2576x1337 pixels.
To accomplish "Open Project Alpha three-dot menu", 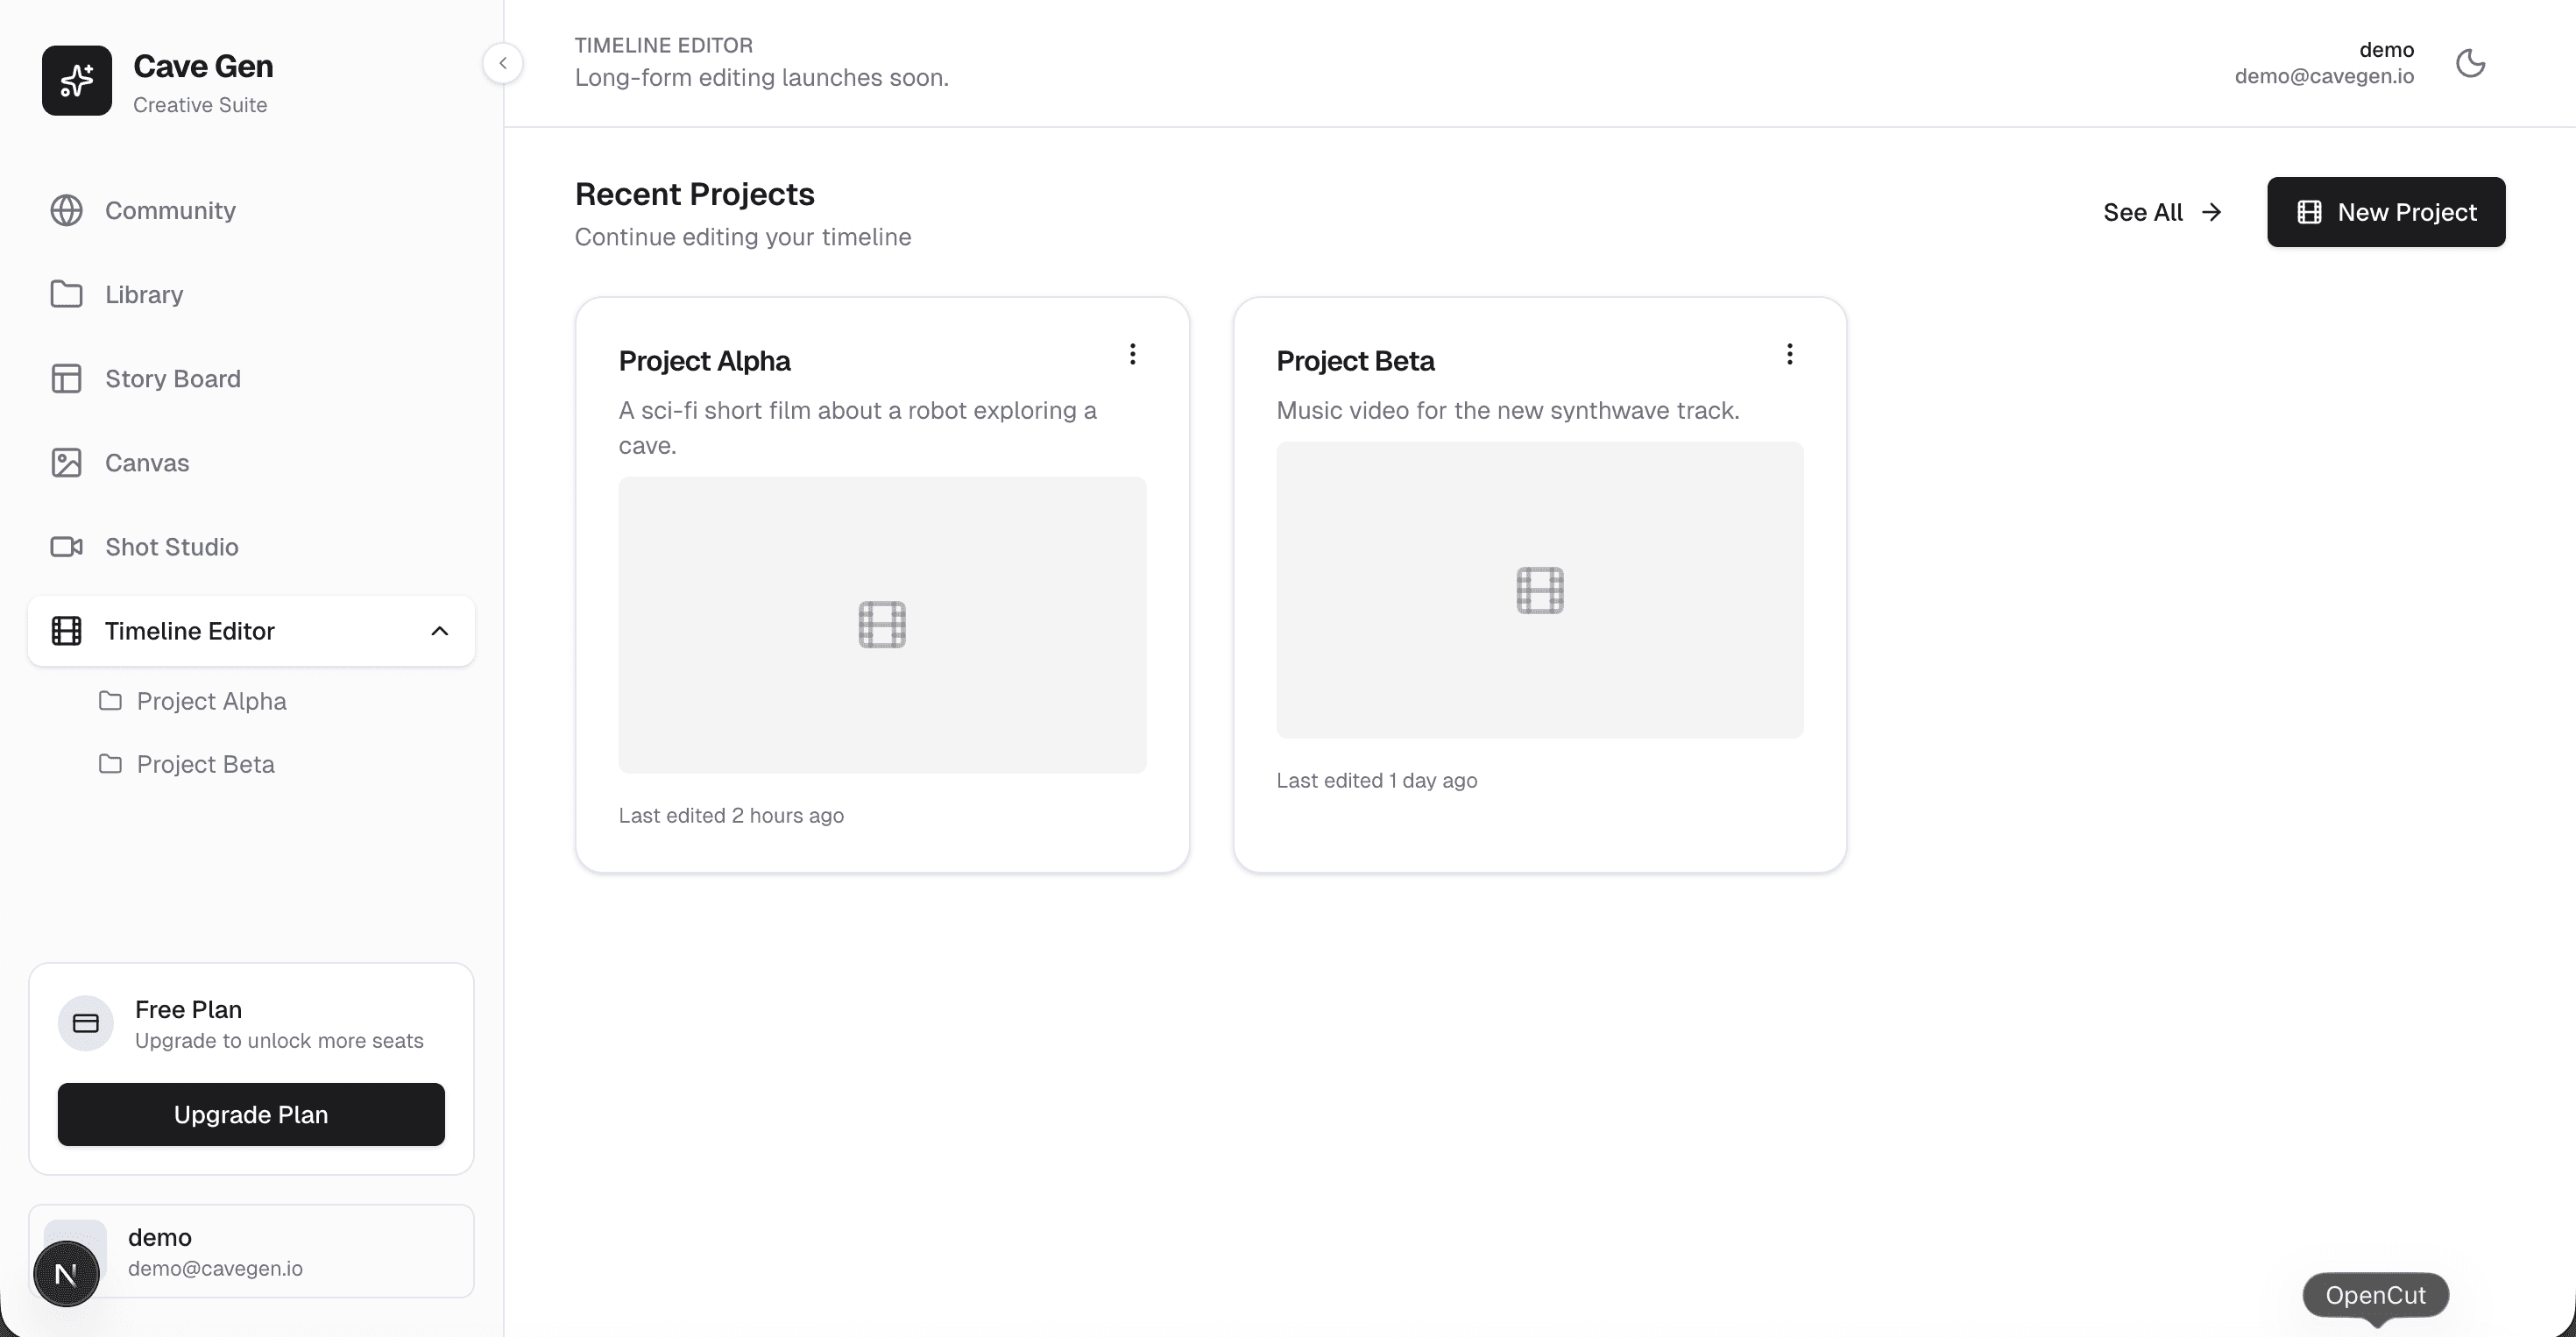I will click(x=1132, y=354).
